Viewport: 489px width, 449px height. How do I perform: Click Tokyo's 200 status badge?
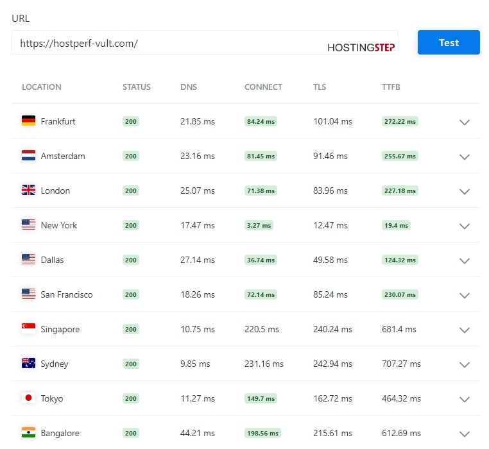[x=131, y=398]
